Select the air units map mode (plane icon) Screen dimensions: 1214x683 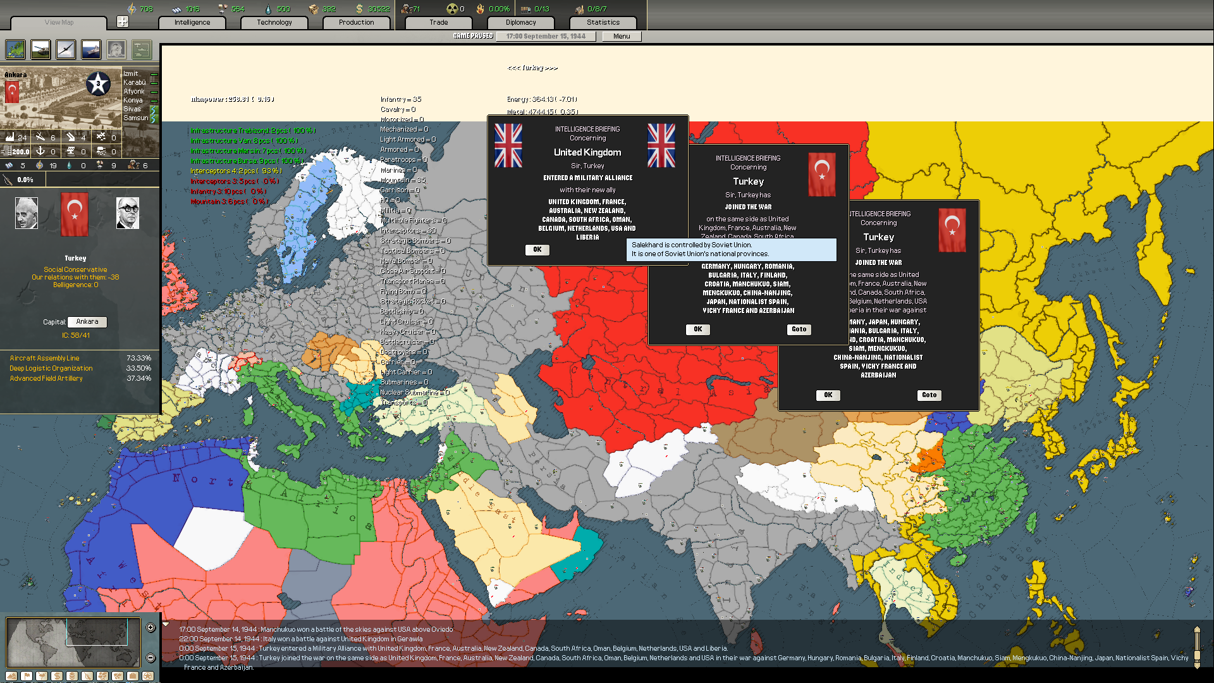(65, 49)
